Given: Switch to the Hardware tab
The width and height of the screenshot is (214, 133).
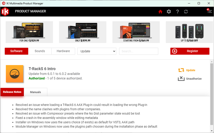Looking at the screenshot, I should tap(63, 51).
